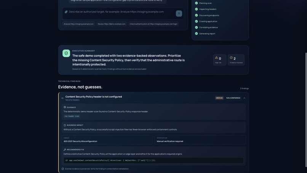Viewport: 307px width, 173px height.
Task: Choose the Review https://demo.example.com suggestion
Action: 112,24
